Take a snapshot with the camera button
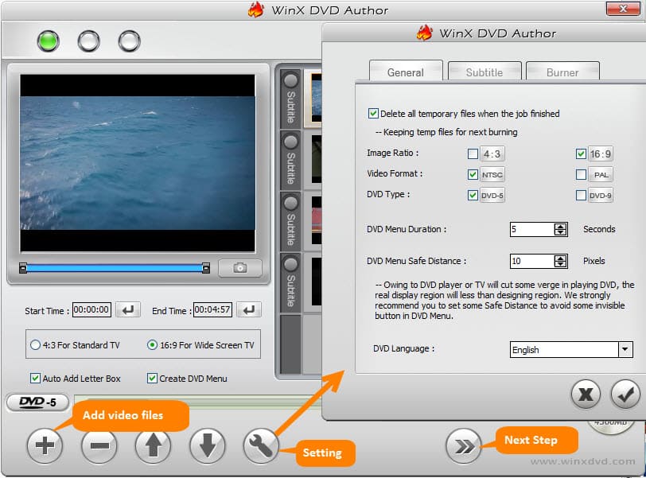Image resolution: width=646 pixels, height=478 pixels. pyautogui.click(x=240, y=268)
